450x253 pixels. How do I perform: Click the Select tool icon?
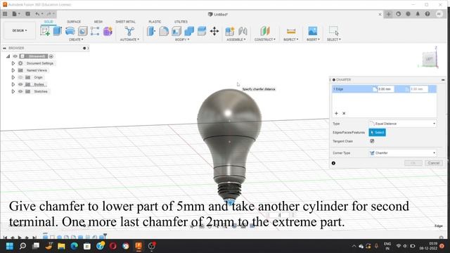334,31
